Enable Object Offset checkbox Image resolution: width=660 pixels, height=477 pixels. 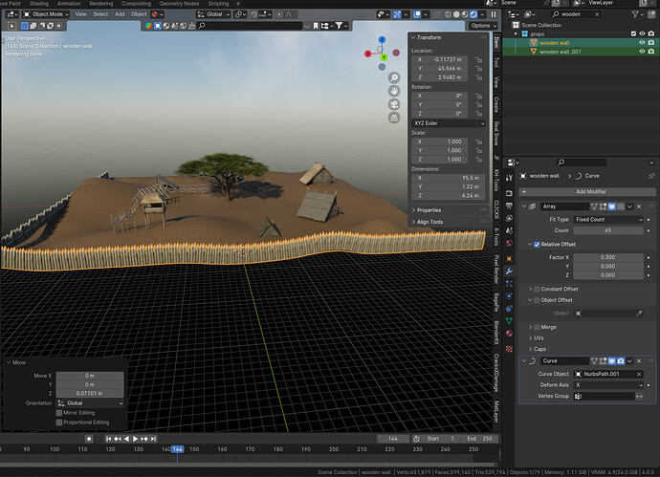(x=537, y=300)
